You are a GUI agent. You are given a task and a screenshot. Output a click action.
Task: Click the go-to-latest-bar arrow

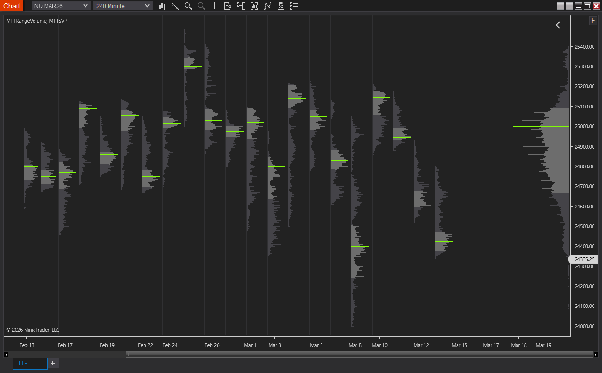(560, 25)
